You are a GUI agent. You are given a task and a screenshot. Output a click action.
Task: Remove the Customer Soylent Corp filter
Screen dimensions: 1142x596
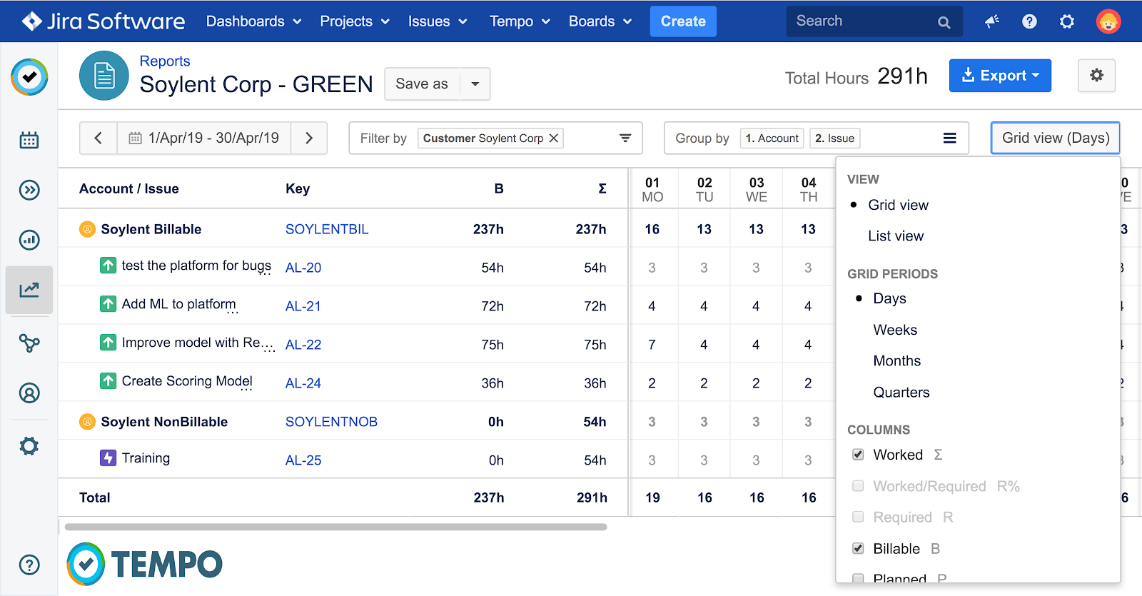pos(554,138)
